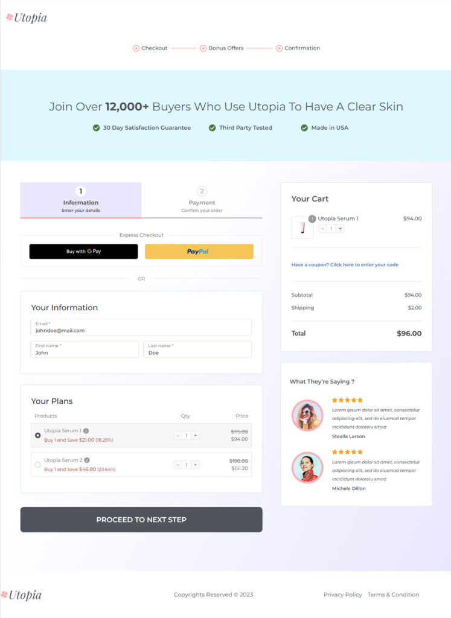Open the Terms & Condition footer link
This screenshot has width=451, height=618.
(x=394, y=594)
